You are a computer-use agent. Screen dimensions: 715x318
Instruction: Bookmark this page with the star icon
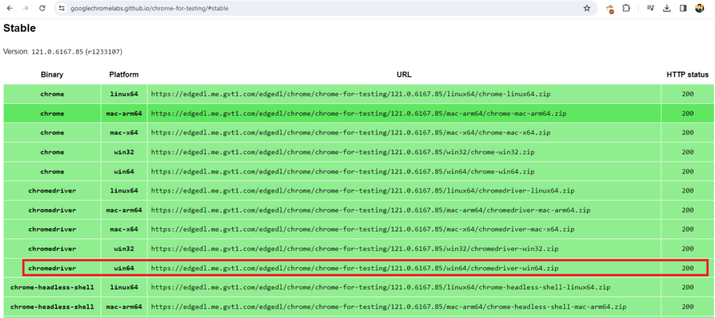click(587, 8)
